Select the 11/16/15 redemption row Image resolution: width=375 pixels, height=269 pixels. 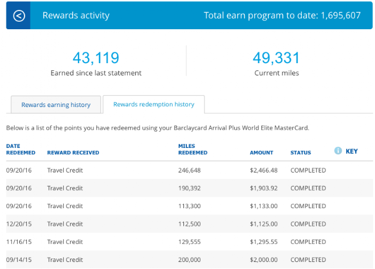coord(189,242)
